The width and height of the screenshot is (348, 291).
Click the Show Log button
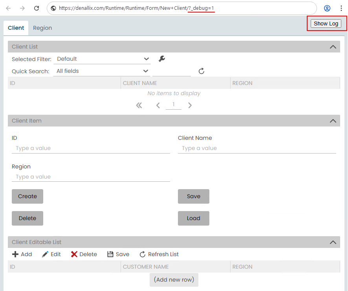pyautogui.click(x=326, y=23)
